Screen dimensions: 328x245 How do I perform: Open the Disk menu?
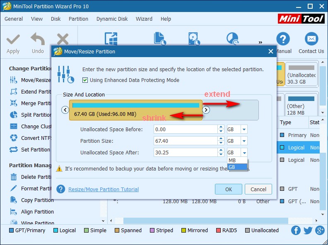click(x=55, y=19)
